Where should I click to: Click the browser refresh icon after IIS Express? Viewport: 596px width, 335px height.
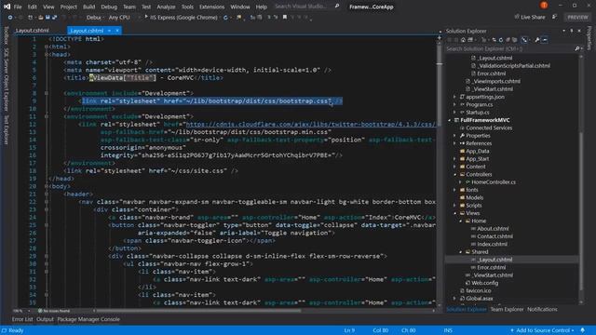click(225, 18)
